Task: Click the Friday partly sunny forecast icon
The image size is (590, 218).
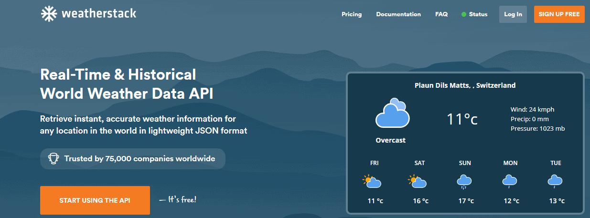Action: coord(372,181)
